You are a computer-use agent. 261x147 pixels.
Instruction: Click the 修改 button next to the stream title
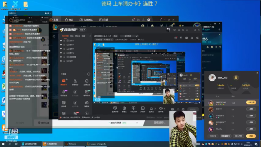click(x=115, y=36)
